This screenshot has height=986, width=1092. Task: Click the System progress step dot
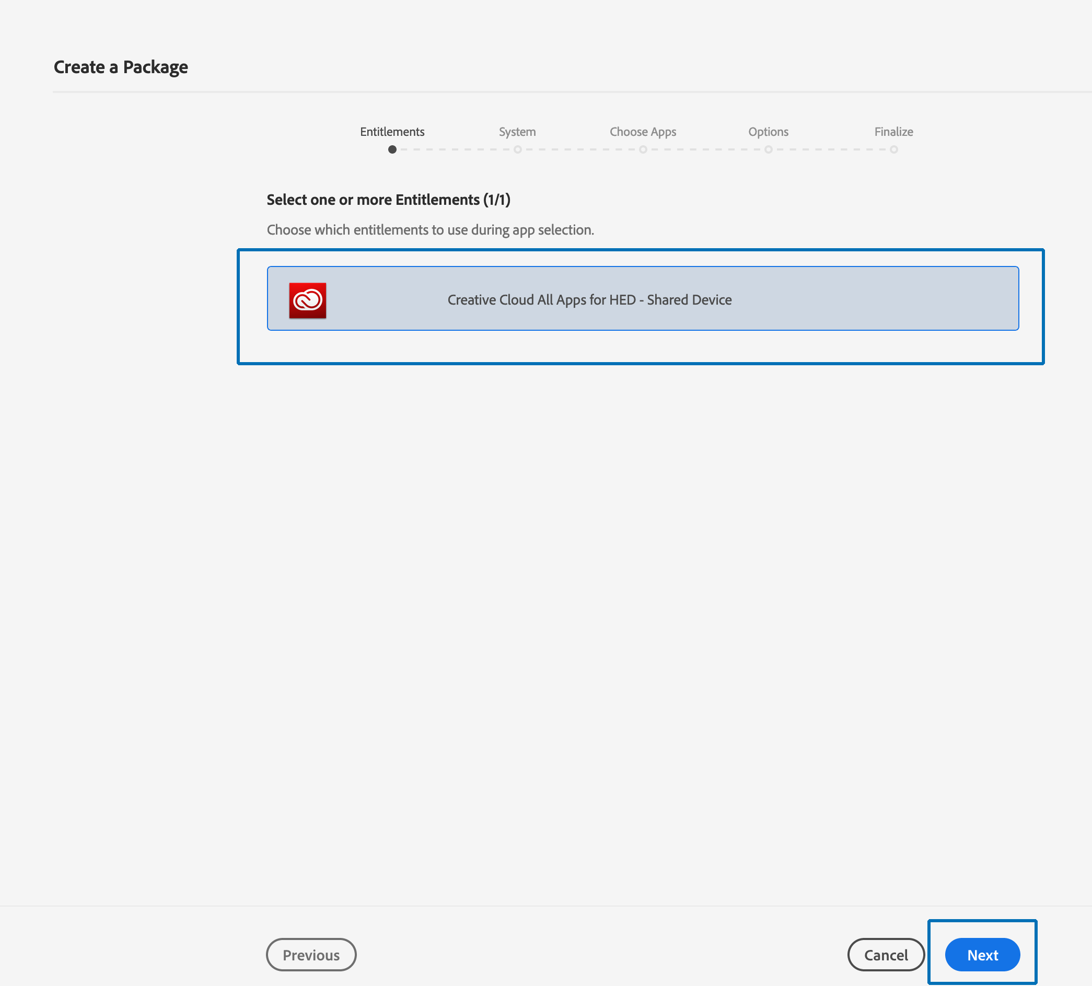(517, 149)
